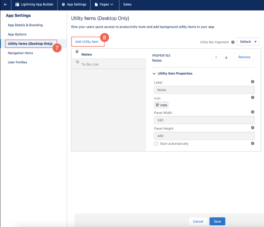Enable Start automatically checkbox
The height and width of the screenshot is (227, 264).
[156, 143]
